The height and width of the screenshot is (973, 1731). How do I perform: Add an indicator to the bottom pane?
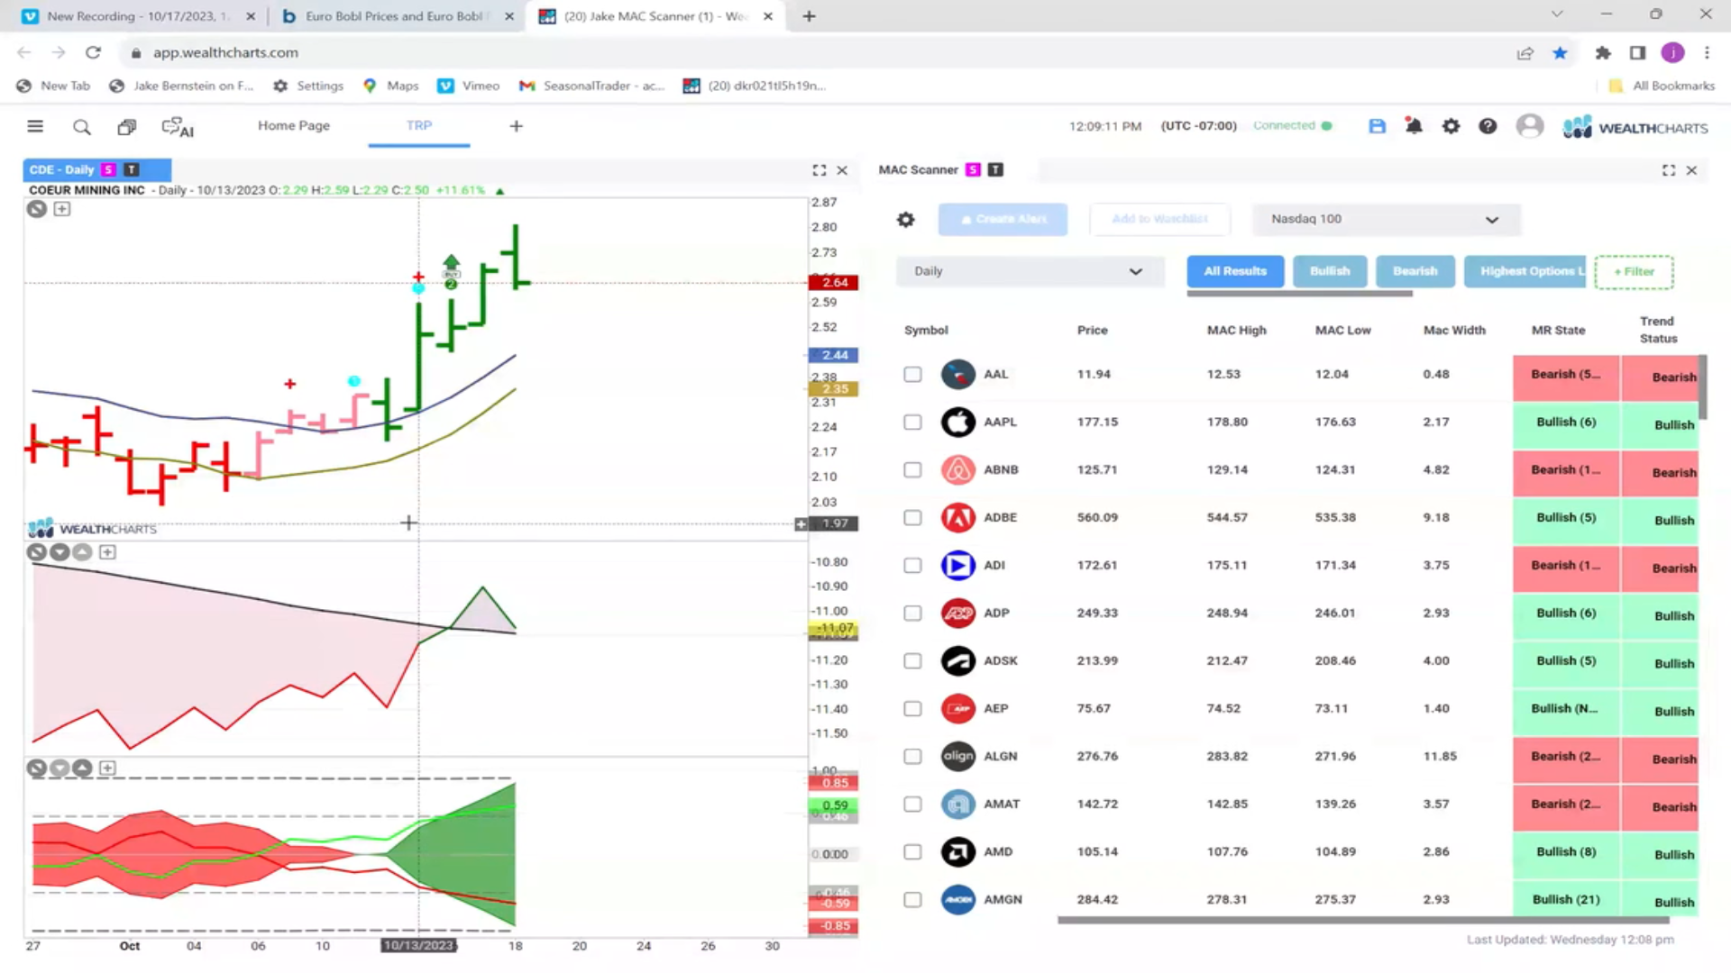[x=107, y=768]
